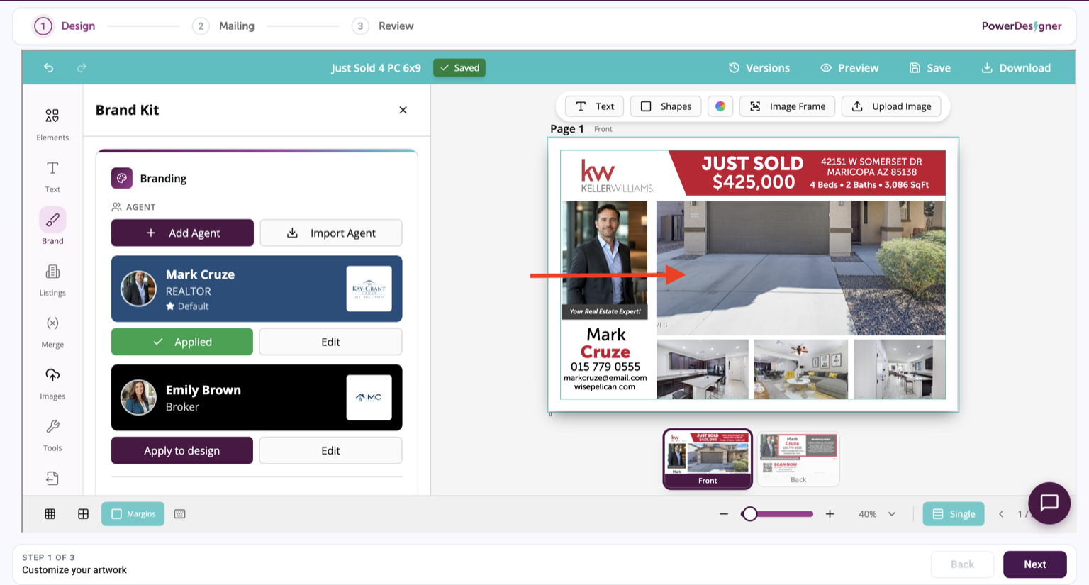Click the keyboard shortcuts icon

pyautogui.click(x=180, y=514)
